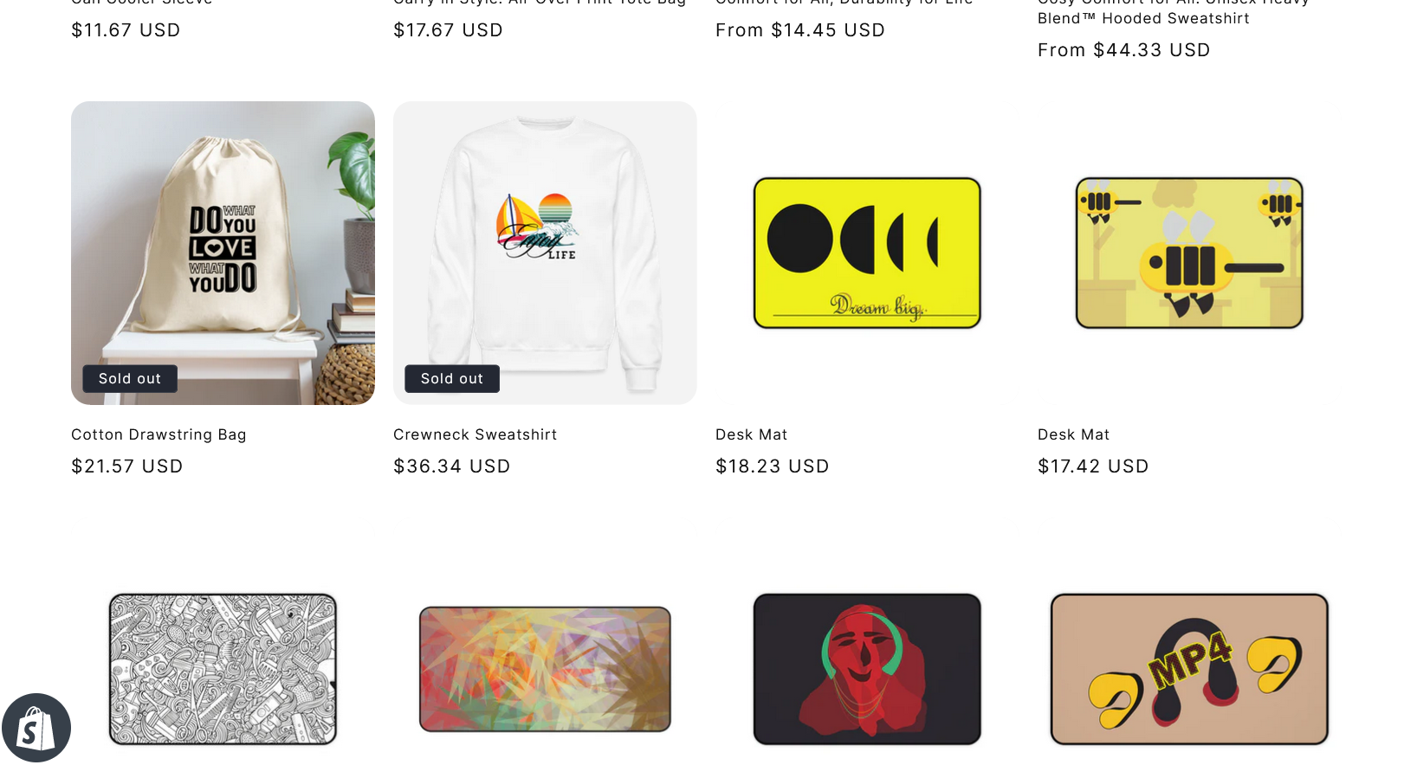Open the colorful abstract desk mat image
Screen dimensions: 1417x765
pos(545,669)
